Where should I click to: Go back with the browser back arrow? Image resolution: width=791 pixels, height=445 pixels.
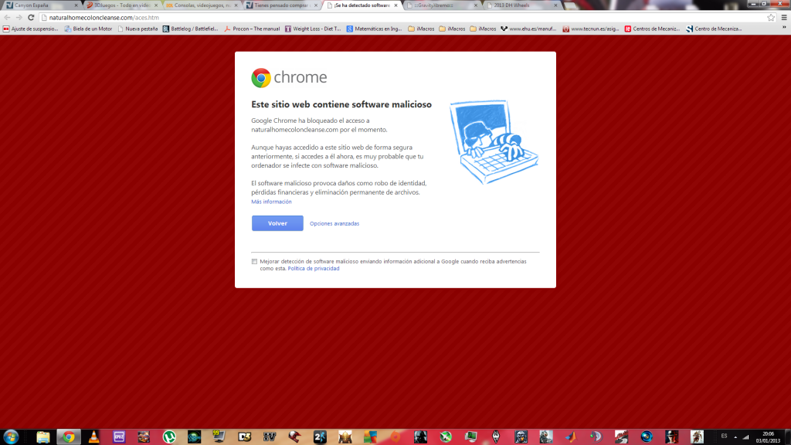point(7,18)
